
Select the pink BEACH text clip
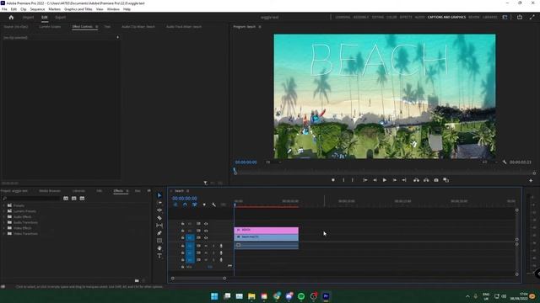point(267,230)
